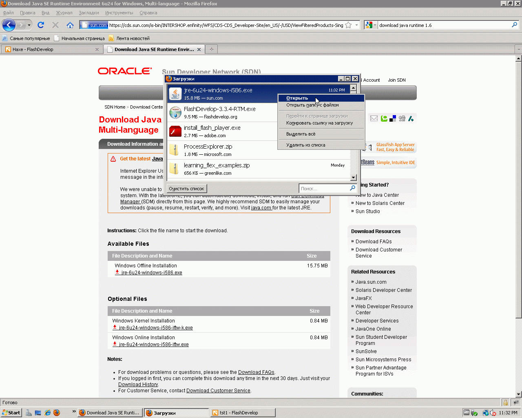Image resolution: width=522 pixels, height=418 pixels.
Task: Click the sun.com site identity button
Action: [x=94, y=25]
